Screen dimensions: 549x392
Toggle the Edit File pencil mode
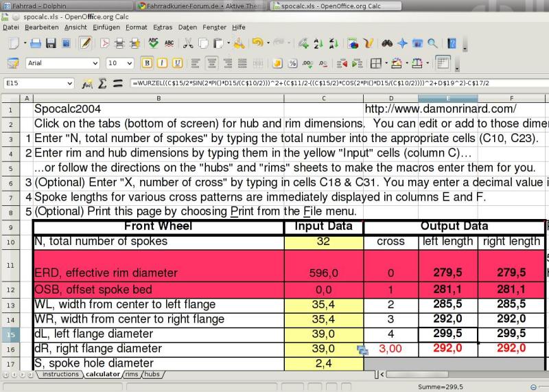pos(85,43)
